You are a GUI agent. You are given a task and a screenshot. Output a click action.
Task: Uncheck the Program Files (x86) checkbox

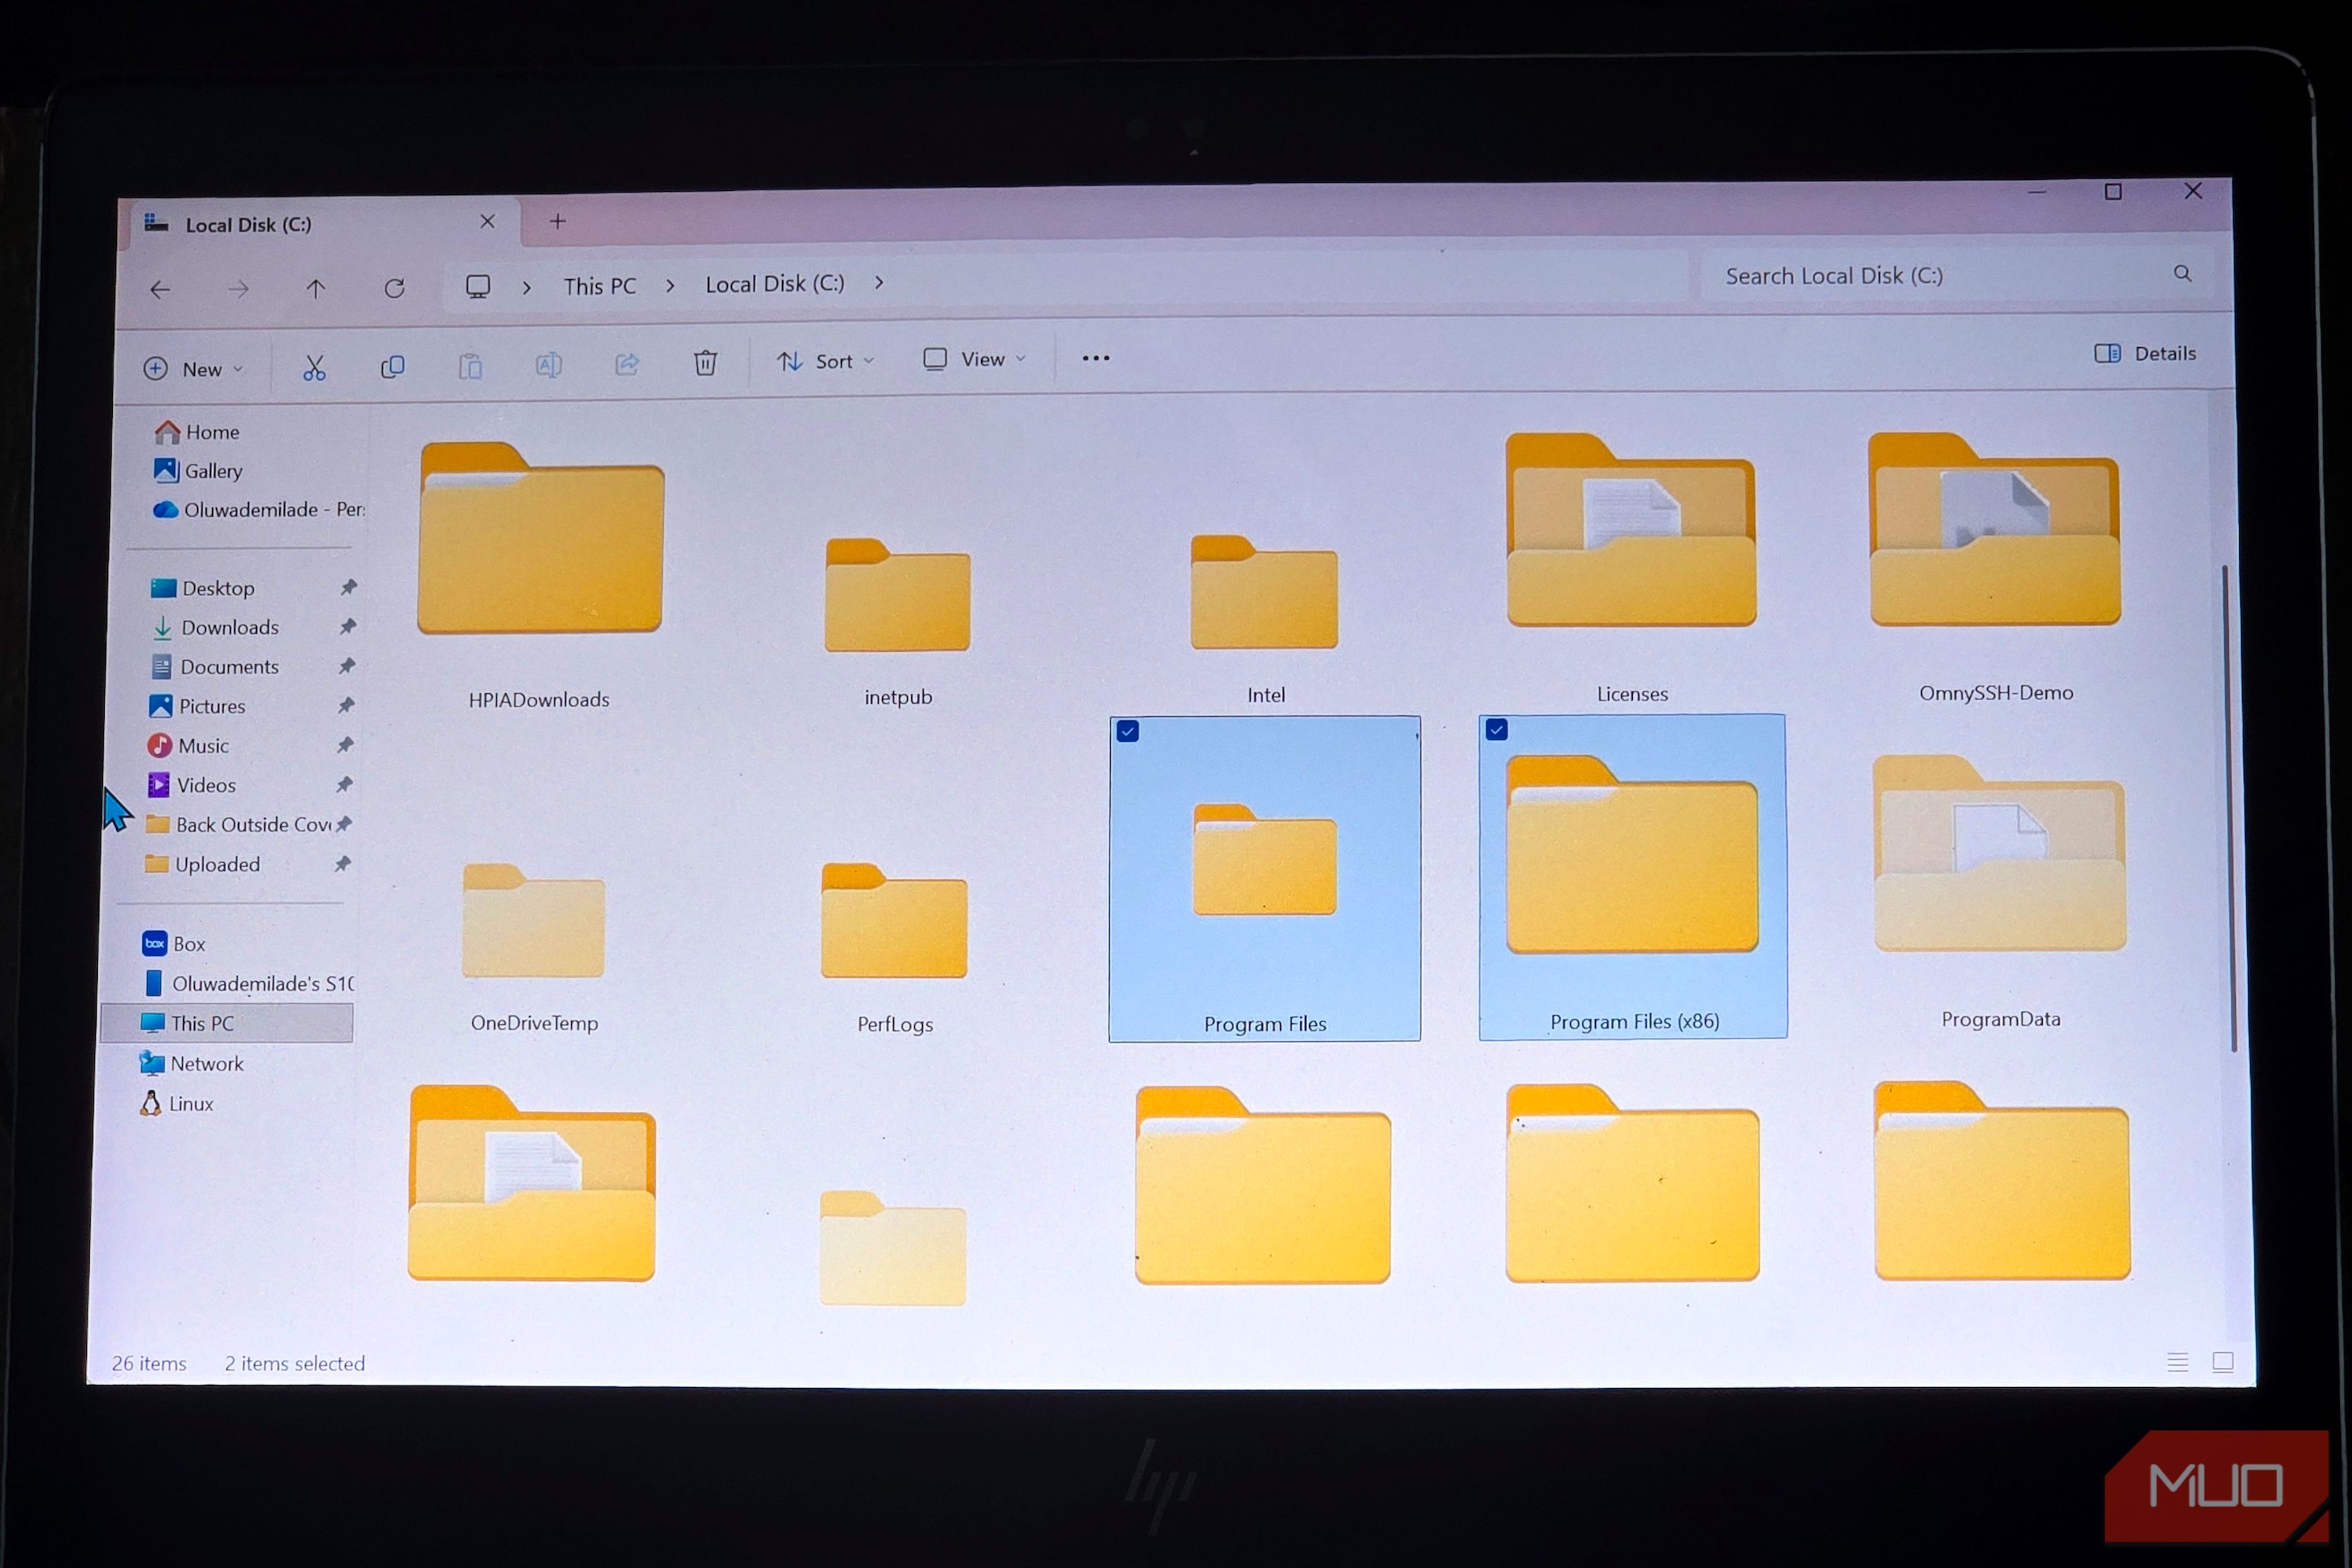click(1497, 729)
